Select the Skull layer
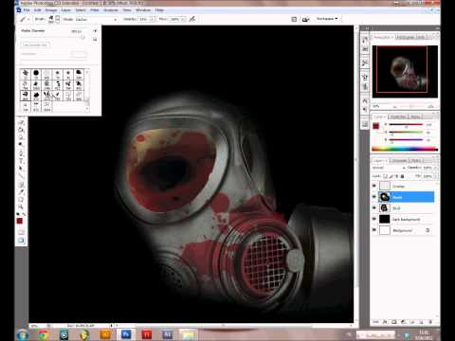 pos(406,208)
